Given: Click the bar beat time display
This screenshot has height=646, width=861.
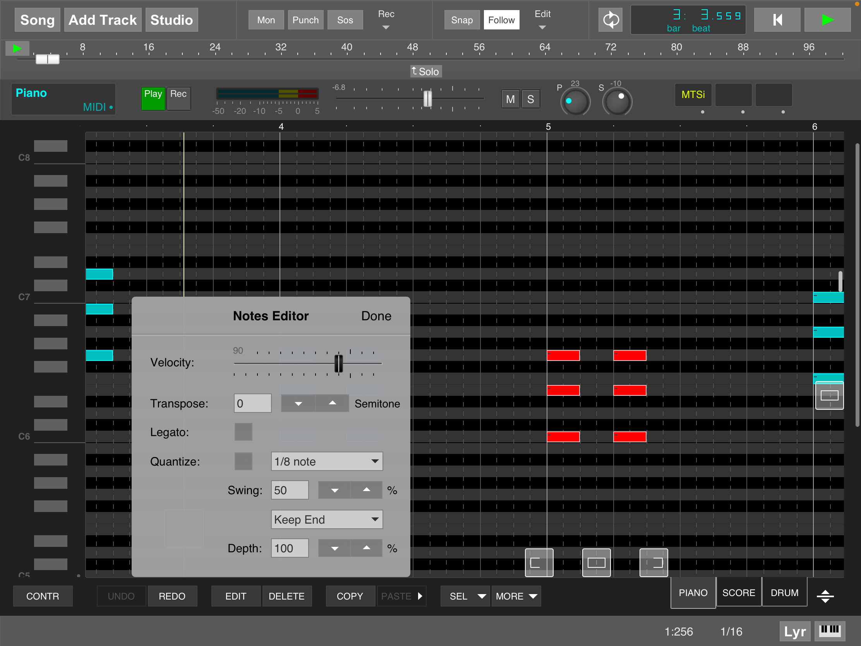Looking at the screenshot, I should [x=688, y=20].
